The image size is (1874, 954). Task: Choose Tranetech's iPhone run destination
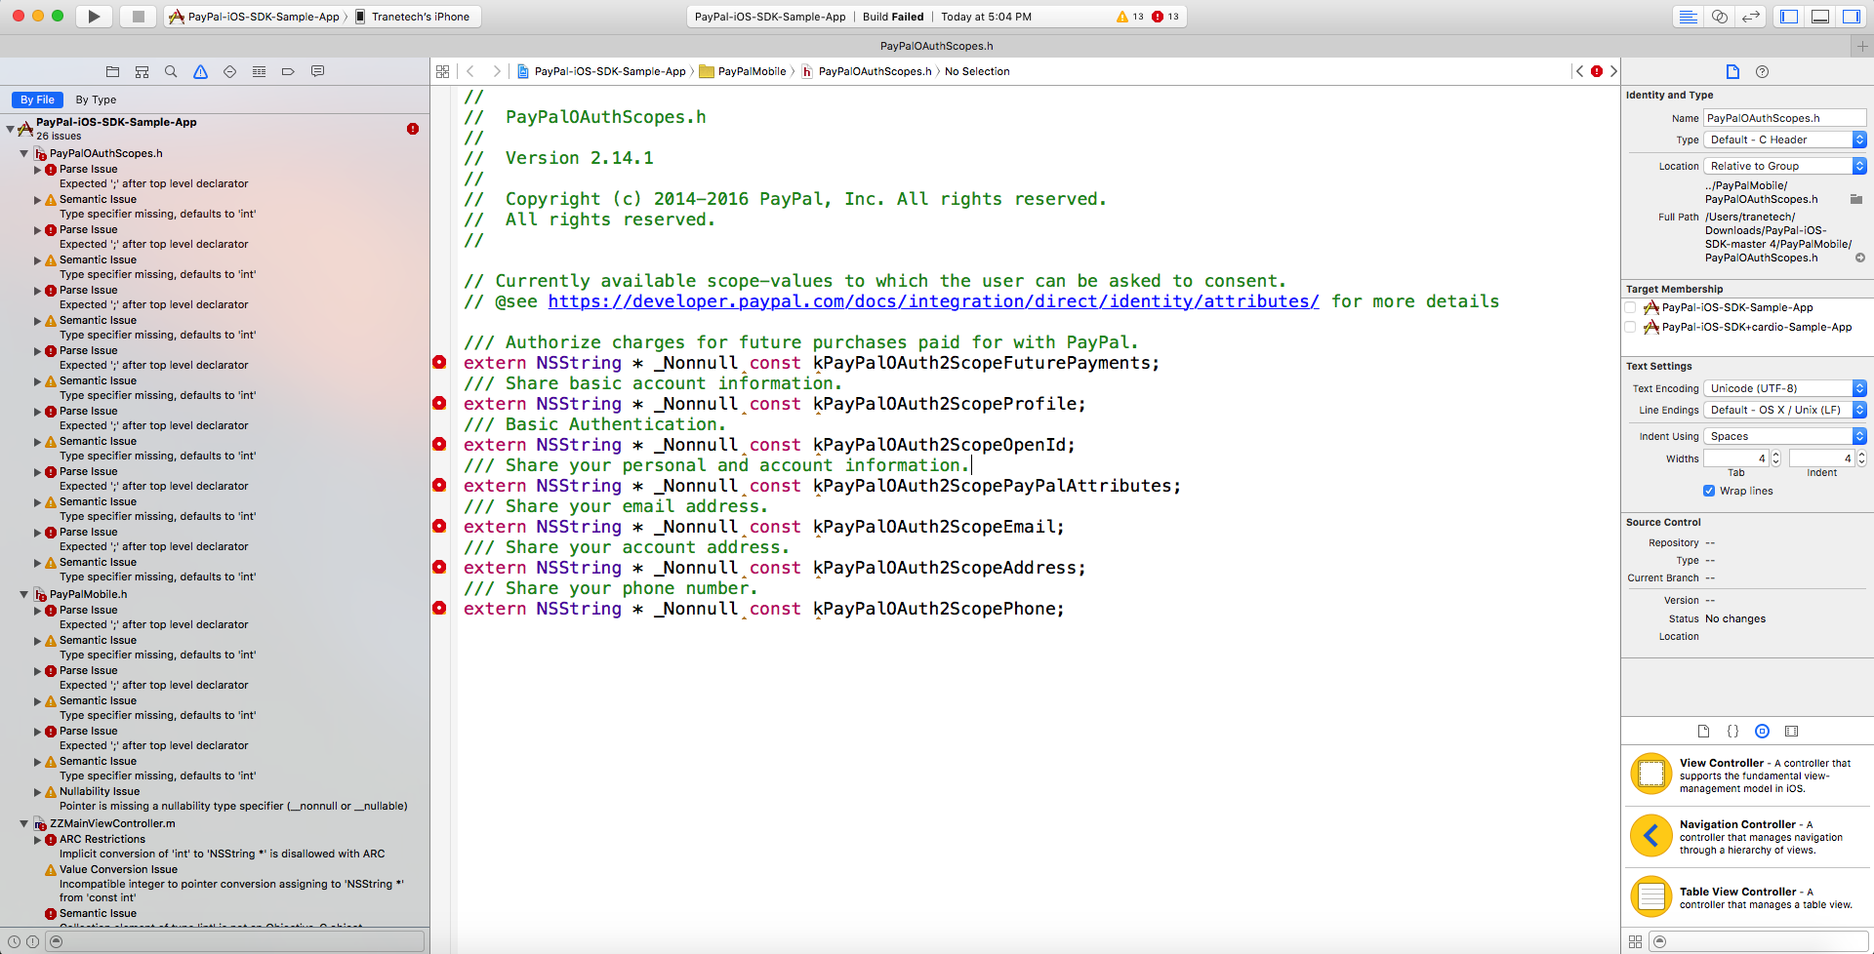pos(412,16)
